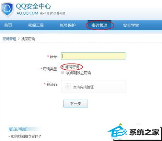This screenshot has height=141, width=162.
Task: Click the 密码管理 breadcrumb link
Action: (9, 39)
